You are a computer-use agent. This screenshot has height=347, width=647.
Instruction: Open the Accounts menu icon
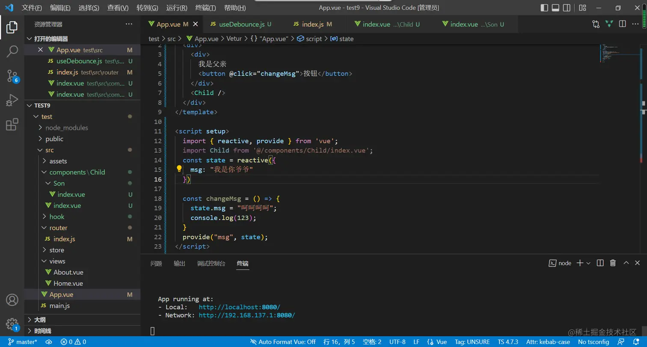point(12,300)
